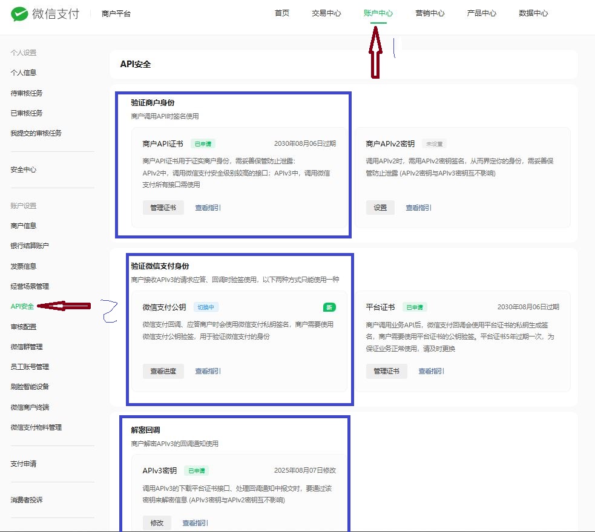Click 查看进度 button for 微信支付公钥
595x532 pixels.
pos(163,371)
